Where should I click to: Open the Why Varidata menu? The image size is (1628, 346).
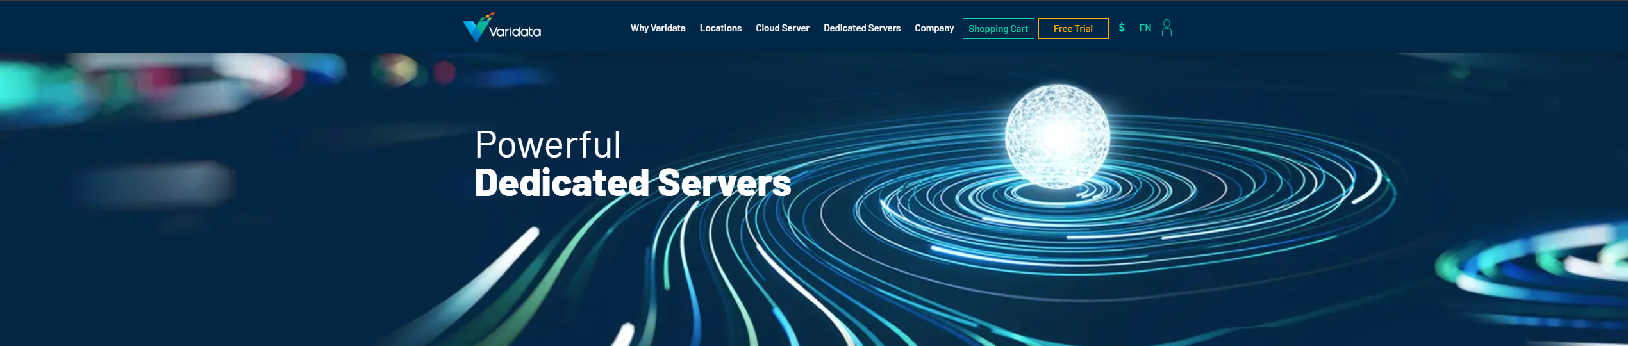[658, 28]
